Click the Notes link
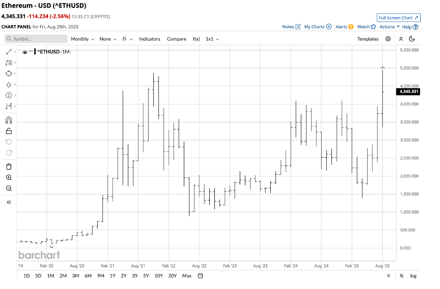This screenshot has height=289, width=440. click(291, 27)
